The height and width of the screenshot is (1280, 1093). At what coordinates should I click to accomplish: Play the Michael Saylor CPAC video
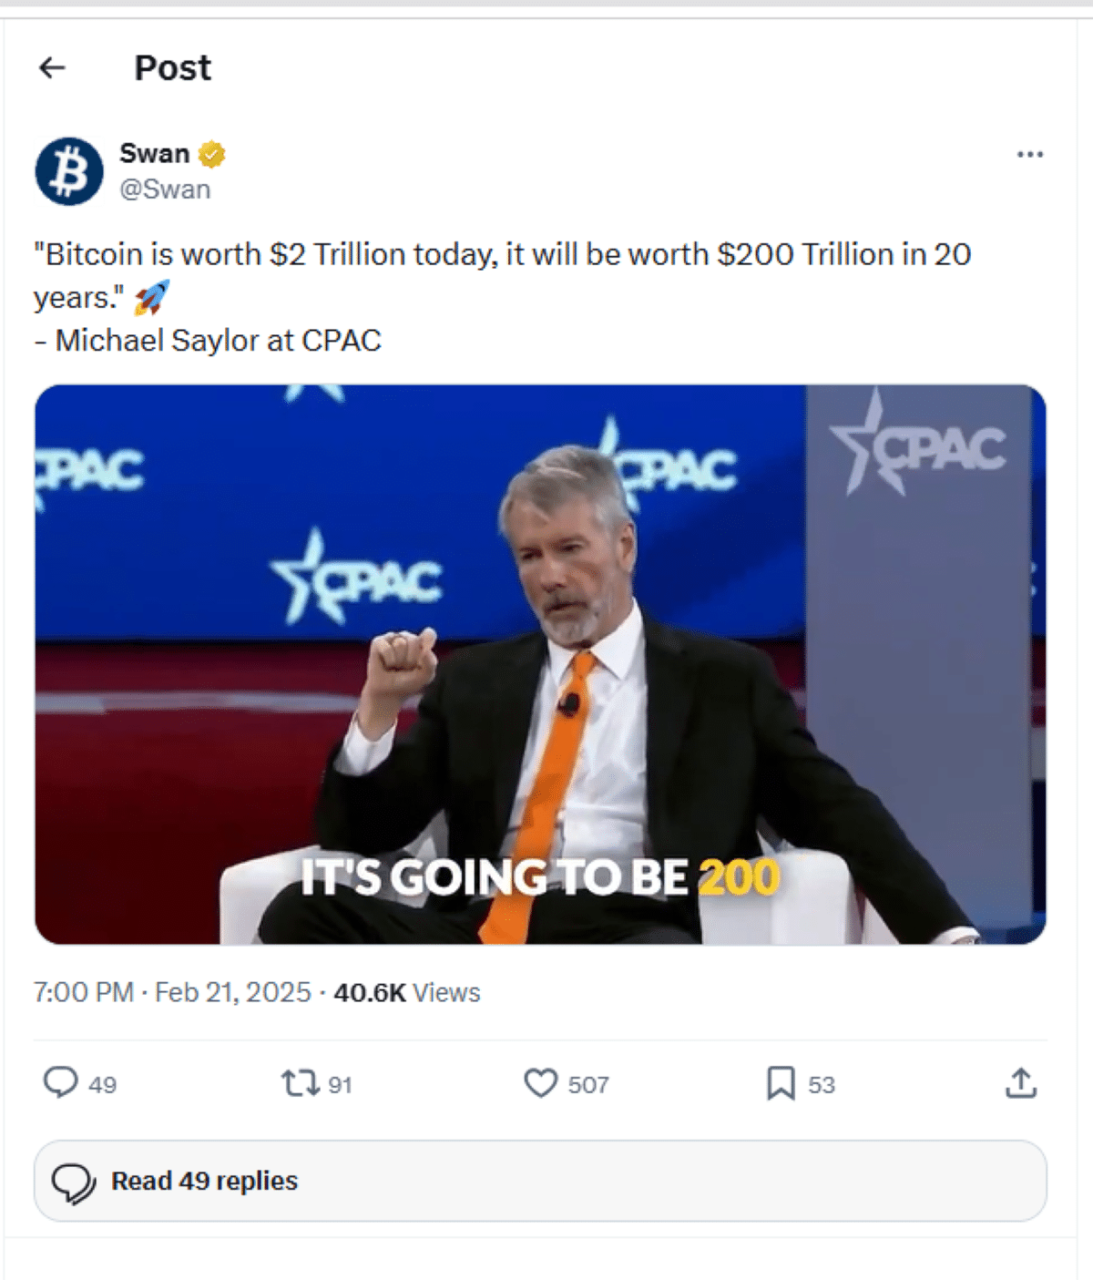540,664
